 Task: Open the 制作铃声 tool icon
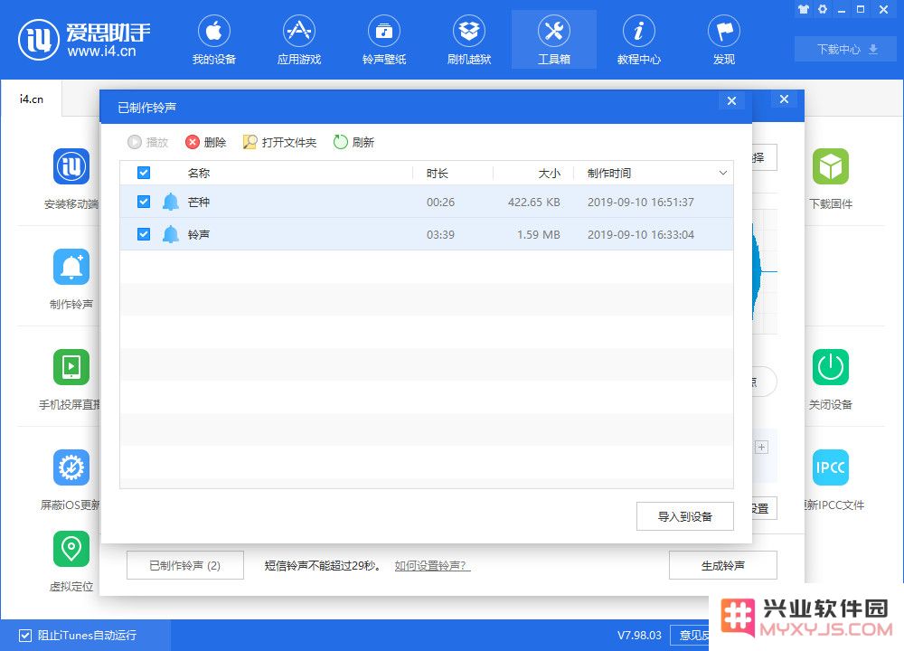tap(71, 267)
